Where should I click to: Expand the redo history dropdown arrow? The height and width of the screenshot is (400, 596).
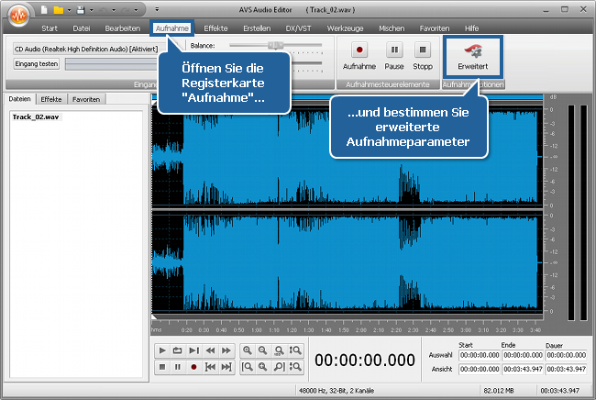136,10
